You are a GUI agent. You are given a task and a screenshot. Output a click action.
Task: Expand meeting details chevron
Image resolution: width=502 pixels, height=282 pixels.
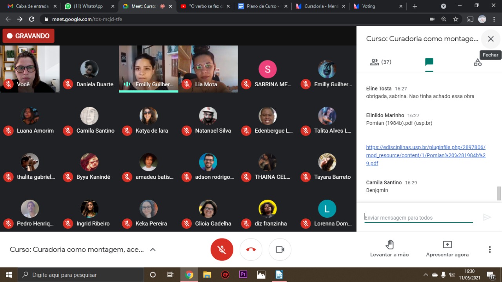(x=153, y=249)
